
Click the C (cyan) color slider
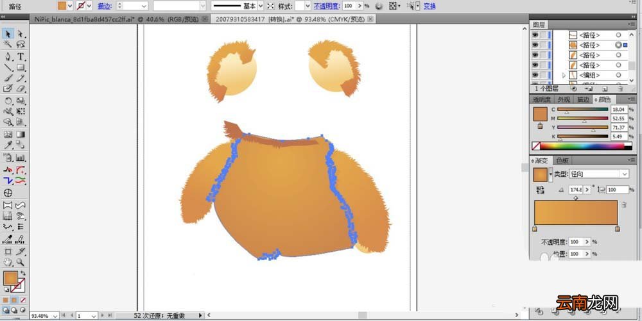583,110
